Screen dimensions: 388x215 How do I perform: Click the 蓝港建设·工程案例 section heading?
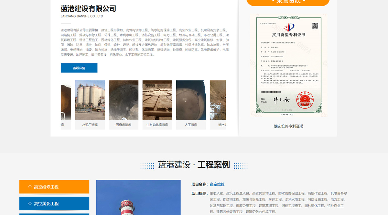click(x=193, y=165)
